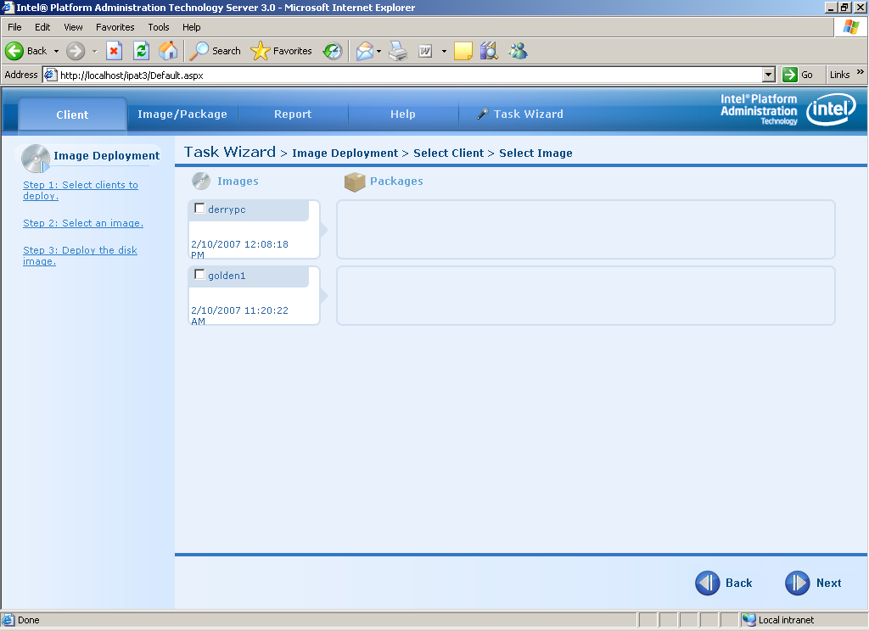Viewport: 869px width, 631px height.
Task: Open the Back button history dropdown arrow
Action: pyautogui.click(x=57, y=51)
